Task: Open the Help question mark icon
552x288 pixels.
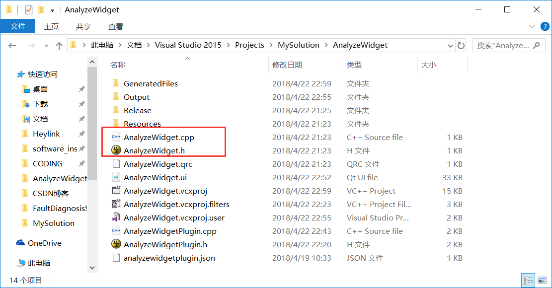Action: pyautogui.click(x=545, y=26)
